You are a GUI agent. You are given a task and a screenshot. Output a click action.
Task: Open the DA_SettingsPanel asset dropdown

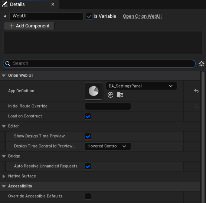click(x=141, y=86)
